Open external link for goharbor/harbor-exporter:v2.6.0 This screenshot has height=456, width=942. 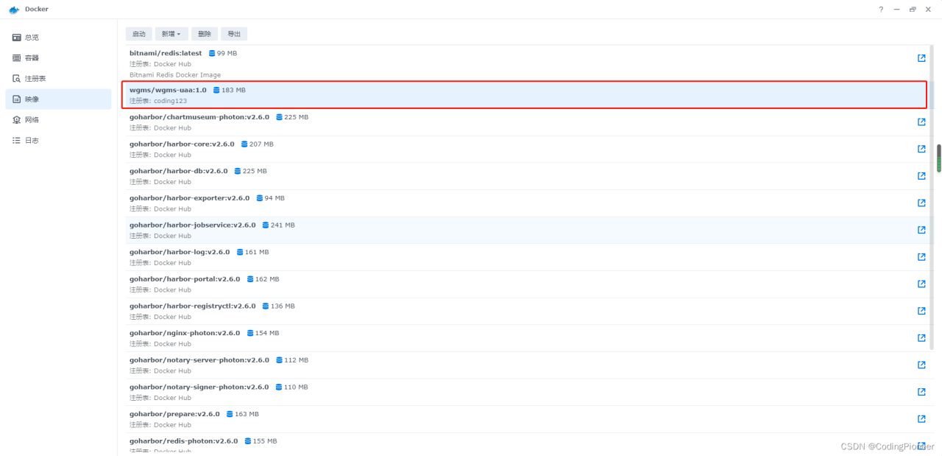click(x=921, y=203)
